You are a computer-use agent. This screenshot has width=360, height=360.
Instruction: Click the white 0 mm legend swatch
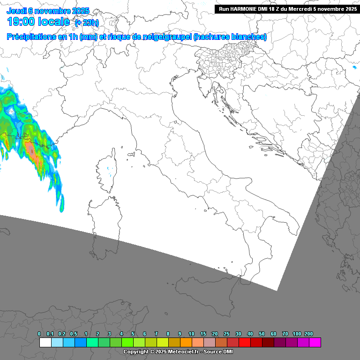pyautogui.click(x=45, y=343)
